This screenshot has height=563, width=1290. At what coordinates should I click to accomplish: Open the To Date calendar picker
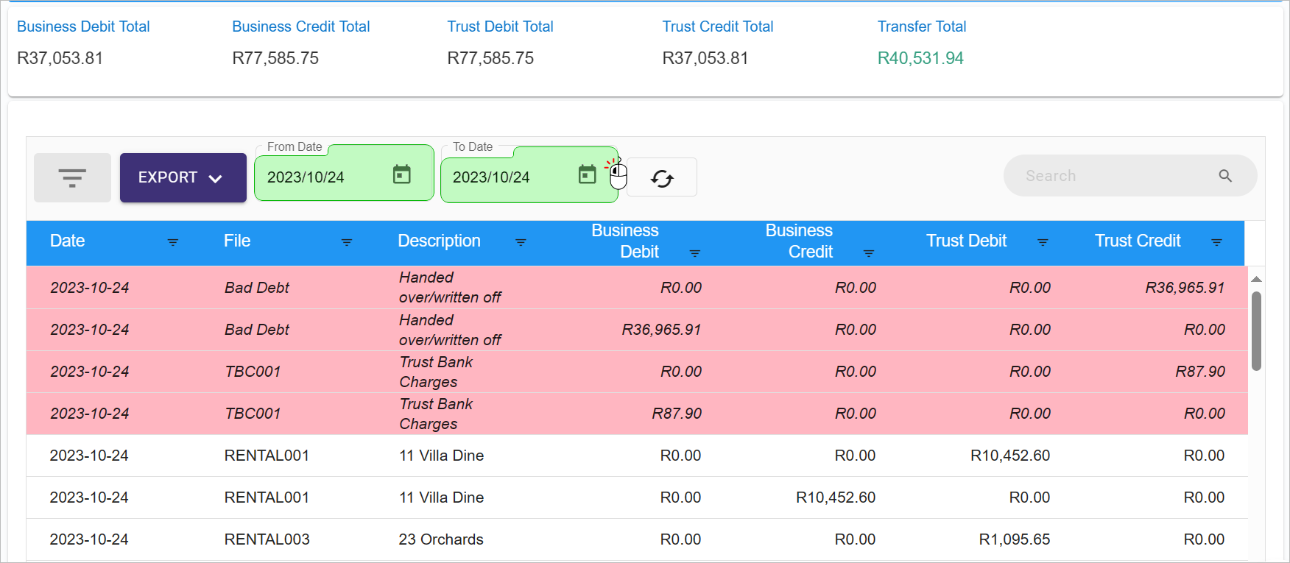(x=587, y=174)
